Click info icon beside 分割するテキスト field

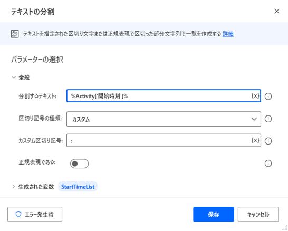[268, 96]
